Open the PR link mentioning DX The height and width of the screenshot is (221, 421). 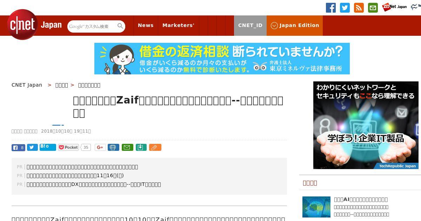94,184
